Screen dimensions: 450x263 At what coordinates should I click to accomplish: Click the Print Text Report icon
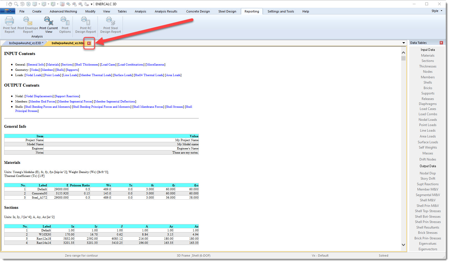point(9,21)
